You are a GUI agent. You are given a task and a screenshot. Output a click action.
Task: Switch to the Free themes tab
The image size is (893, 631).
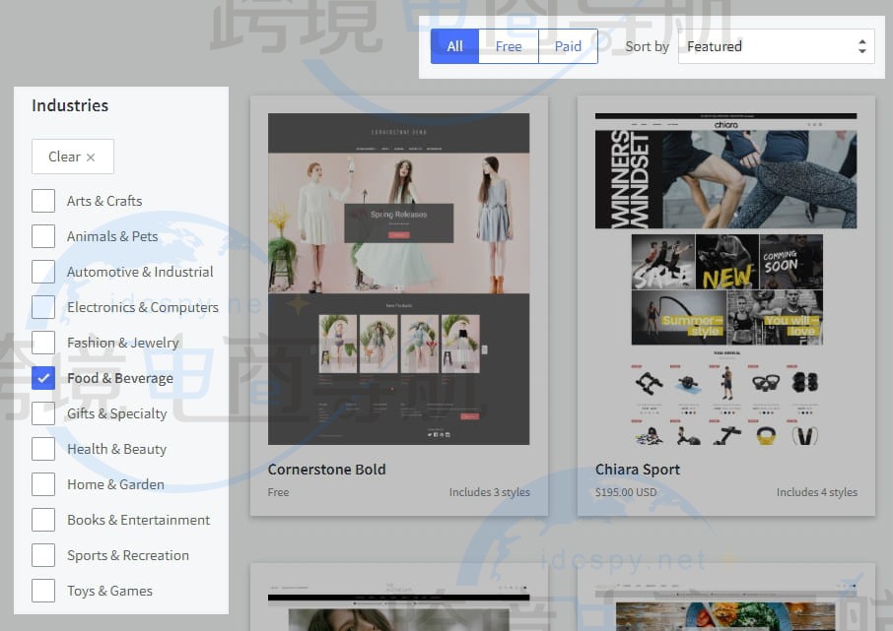coord(508,45)
